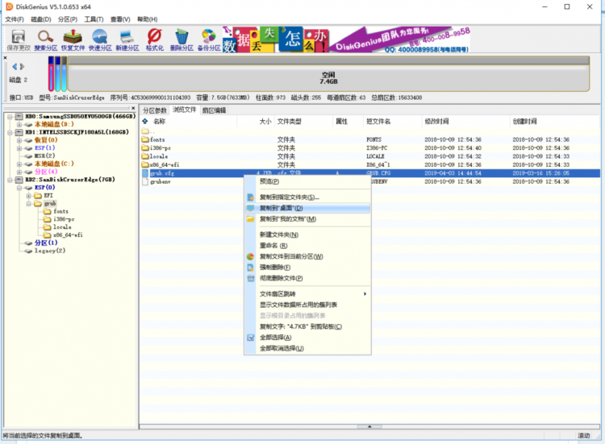This screenshot has height=444, width=605.
Task: Click the up-folder arrow beside the name column
Action: click(145, 122)
